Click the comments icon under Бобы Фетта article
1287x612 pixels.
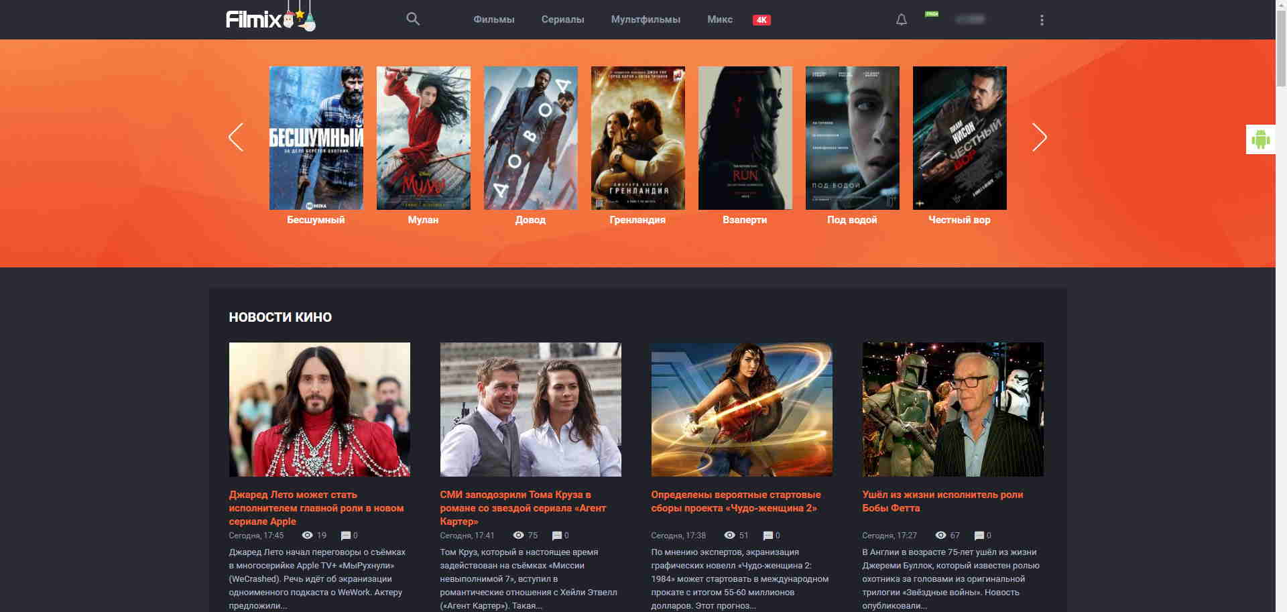pyautogui.click(x=979, y=536)
